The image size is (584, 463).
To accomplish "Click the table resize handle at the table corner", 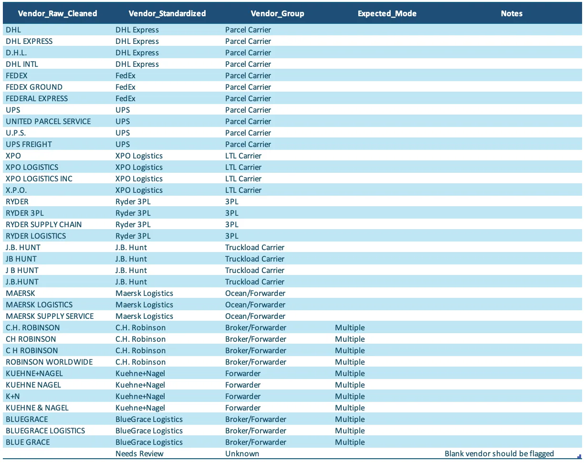I will (579, 457).
